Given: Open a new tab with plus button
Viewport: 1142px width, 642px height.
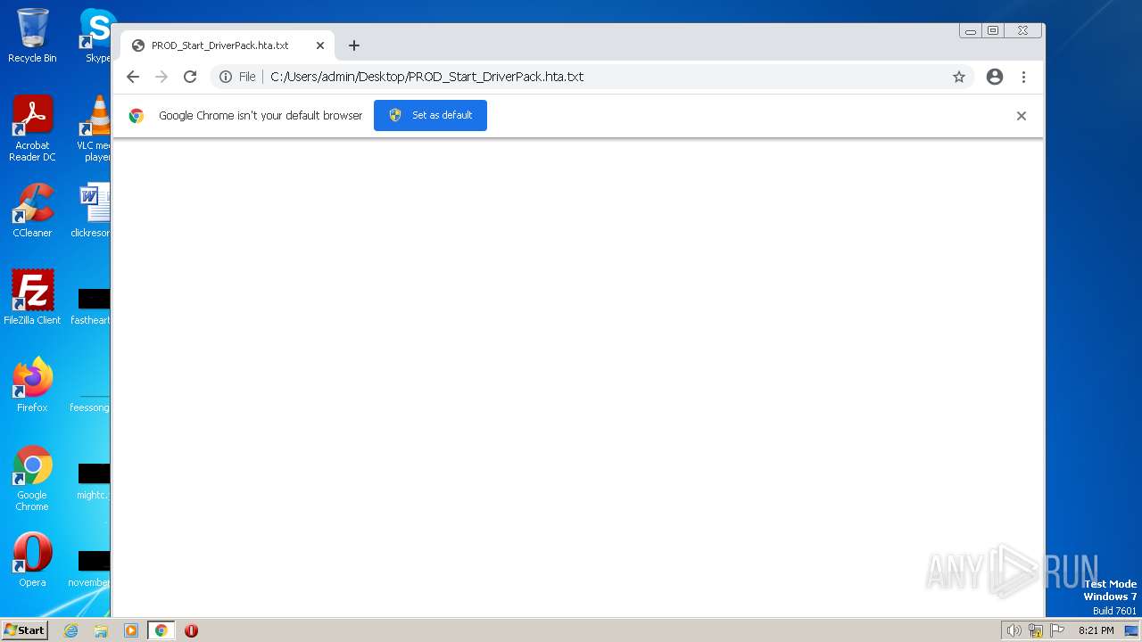Looking at the screenshot, I should tap(354, 45).
